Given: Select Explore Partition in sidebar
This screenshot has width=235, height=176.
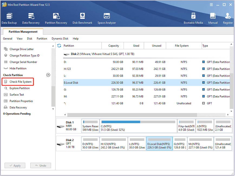Looking at the screenshot, I should click(x=19, y=88).
